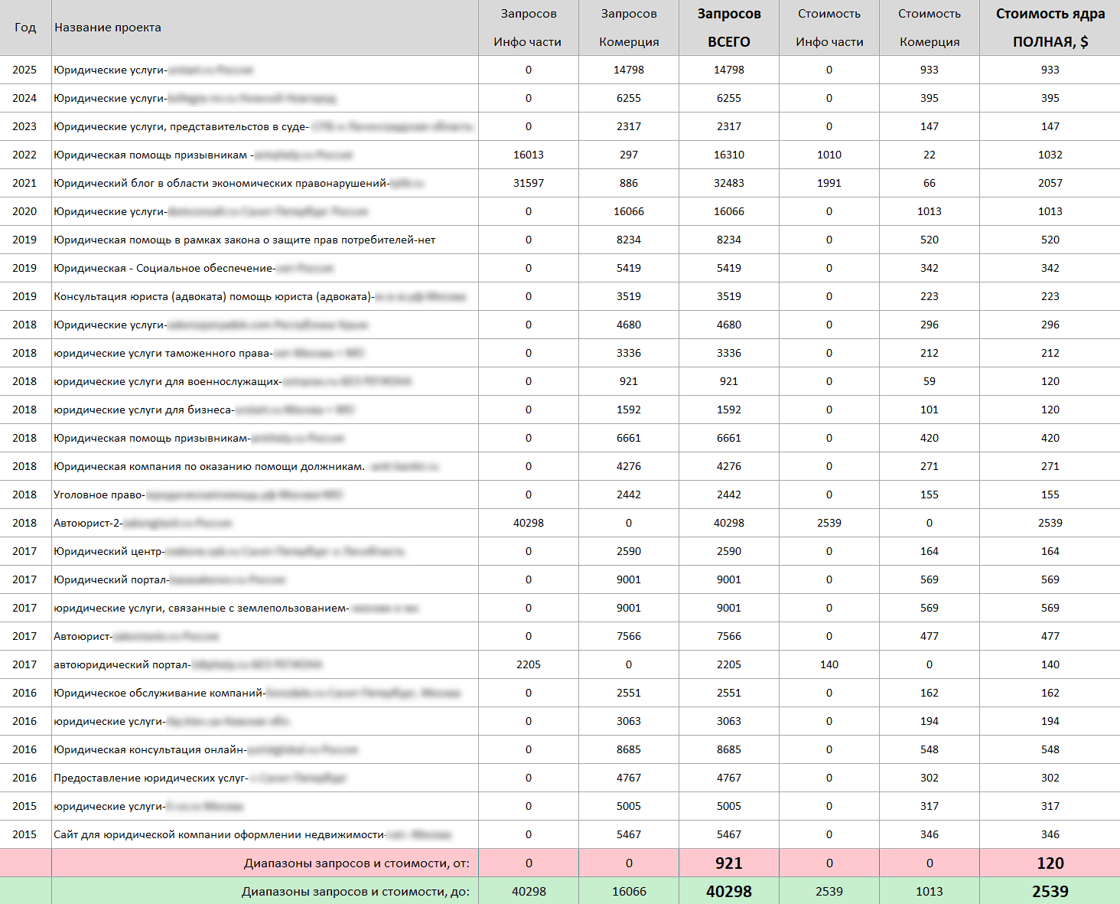This screenshot has height=904, width=1120.
Task: Click the "Запросов Инфо части" column header
Action: coord(528,28)
